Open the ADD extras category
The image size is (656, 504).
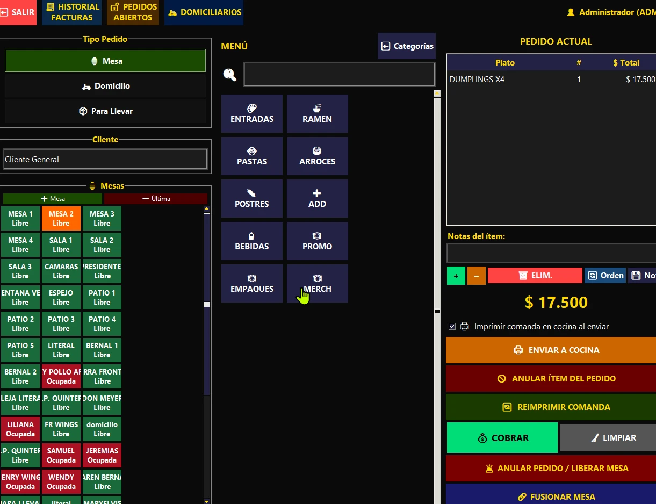[x=318, y=199]
